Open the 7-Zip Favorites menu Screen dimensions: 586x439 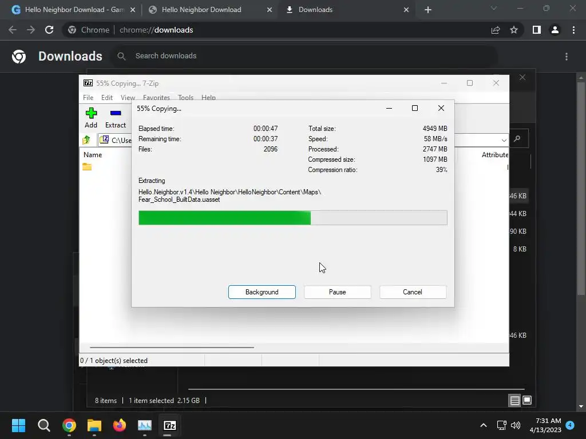(x=156, y=97)
